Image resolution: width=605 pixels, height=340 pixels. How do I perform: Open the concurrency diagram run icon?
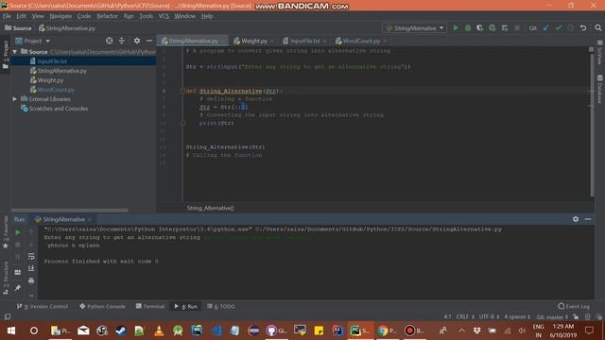(x=504, y=27)
